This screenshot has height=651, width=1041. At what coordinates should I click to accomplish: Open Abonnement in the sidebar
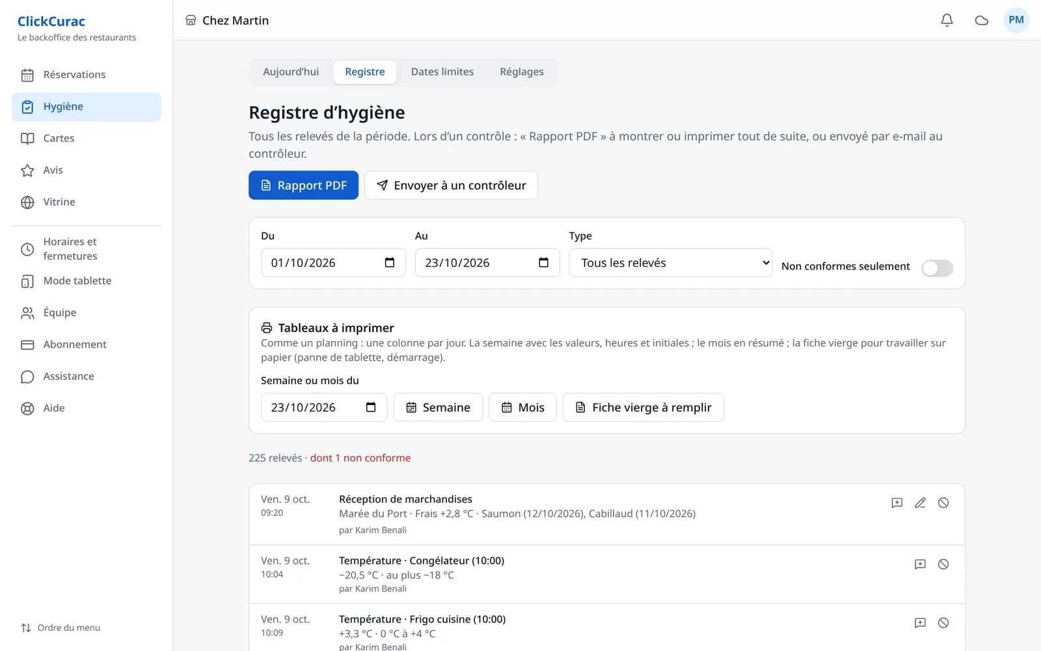(87, 345)
